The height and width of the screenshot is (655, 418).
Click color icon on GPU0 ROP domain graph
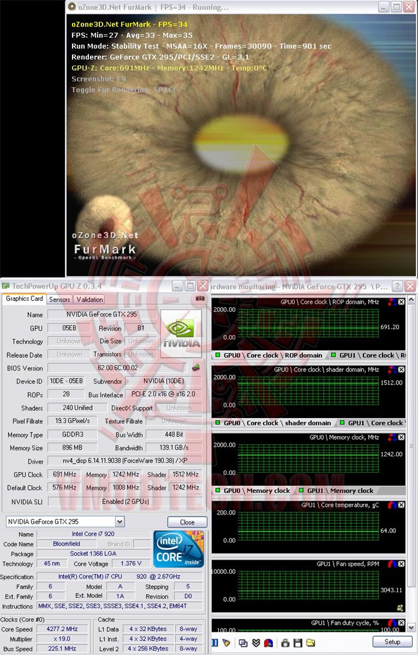click(392, 302)
